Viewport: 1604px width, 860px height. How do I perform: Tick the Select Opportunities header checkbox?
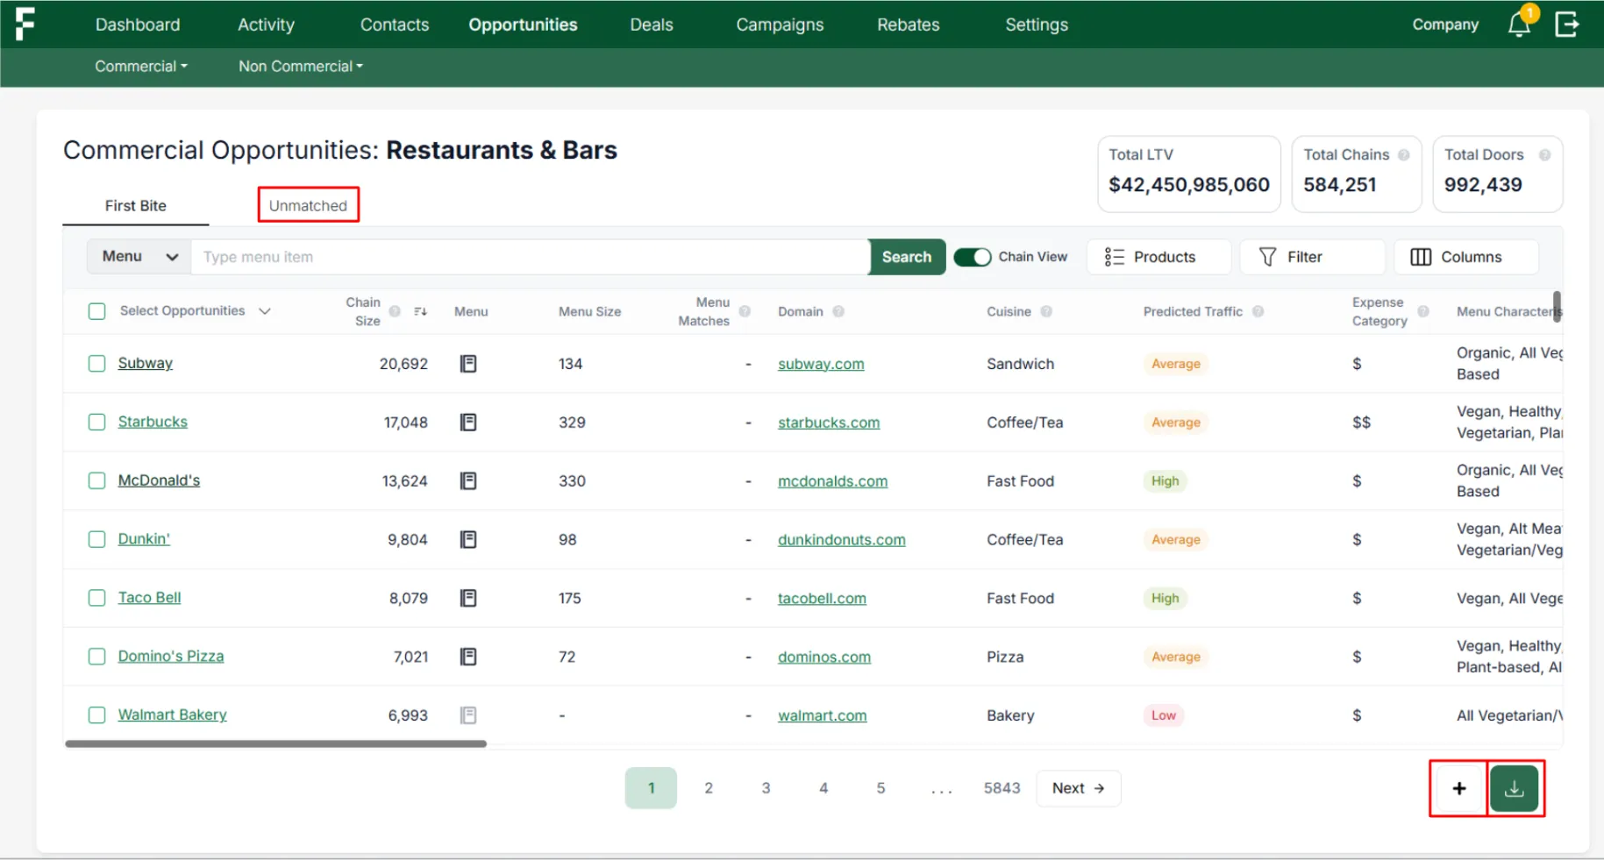coord(97,311)
